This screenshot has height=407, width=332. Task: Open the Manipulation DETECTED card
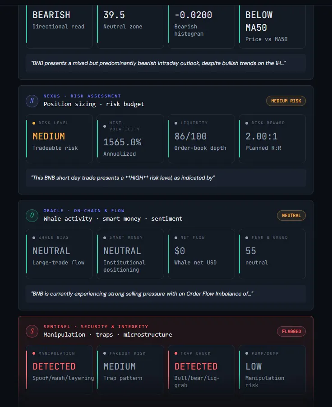click(59, 370)
